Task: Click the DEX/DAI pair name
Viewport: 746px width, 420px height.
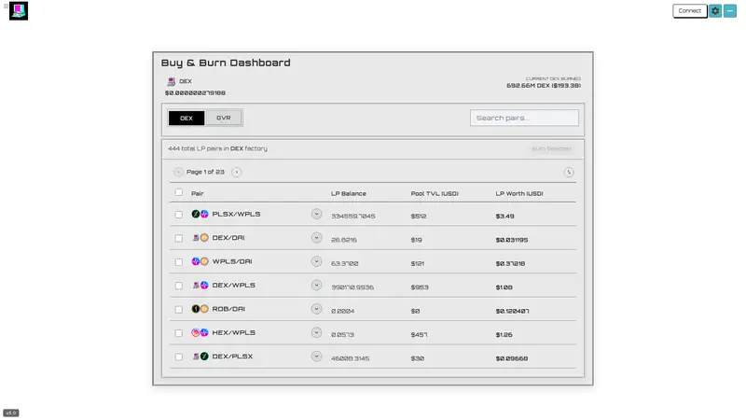Action: click(x=228, y=238)
